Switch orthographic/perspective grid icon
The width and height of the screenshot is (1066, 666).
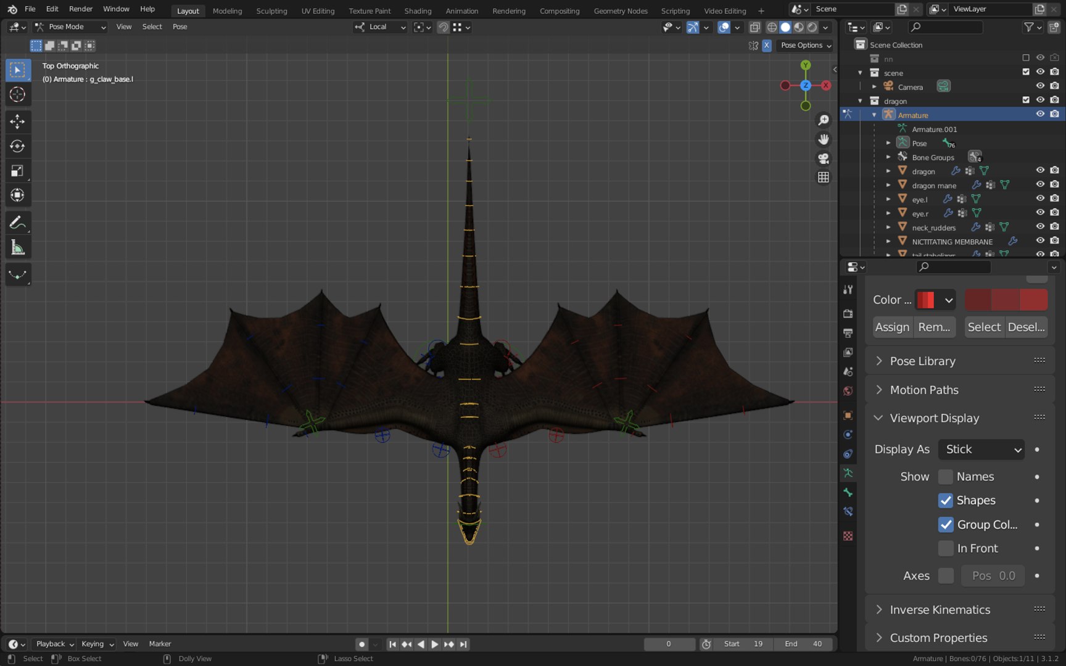coord(823,178)
